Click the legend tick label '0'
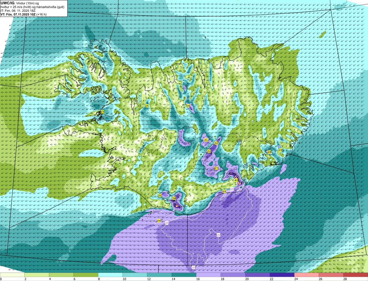The image size is (368, 281). point(1,279)
